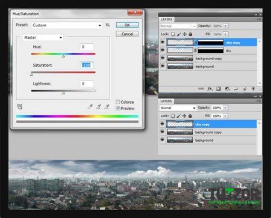The width and height of the screenshot is (271, 218).
Task: Hide sky copy layer in upper panel
Action: [x=163, y=43]
